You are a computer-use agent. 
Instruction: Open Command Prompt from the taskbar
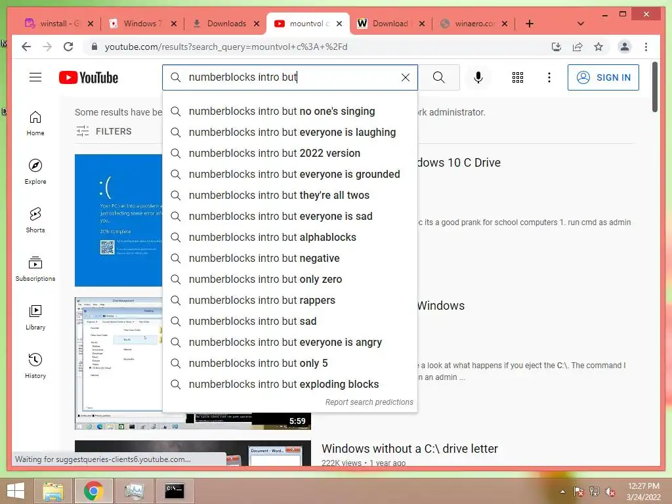[175, 491]
